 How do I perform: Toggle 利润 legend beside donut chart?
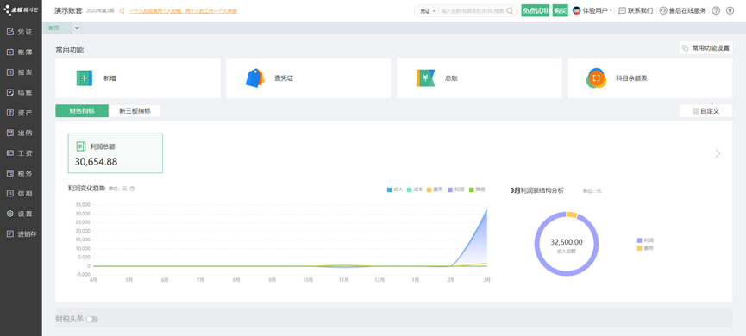tap(645, 240)
